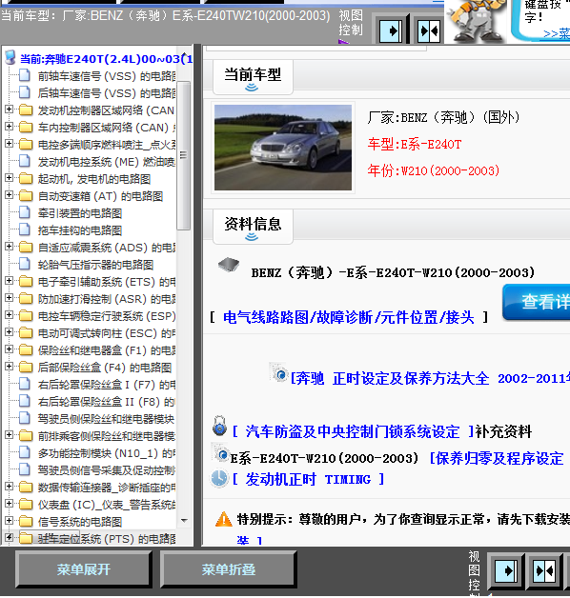Click the folder icon for 自动变速箱 (AT)

(26, 195)
